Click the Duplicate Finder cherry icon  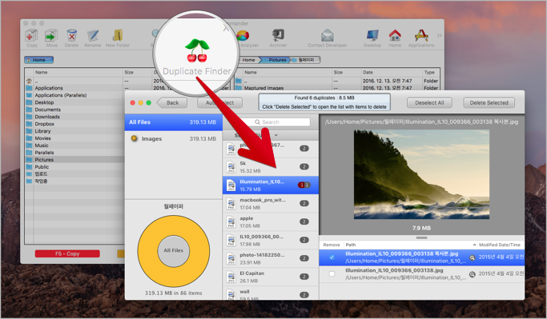pyautogui.click(x=197, y=50)
